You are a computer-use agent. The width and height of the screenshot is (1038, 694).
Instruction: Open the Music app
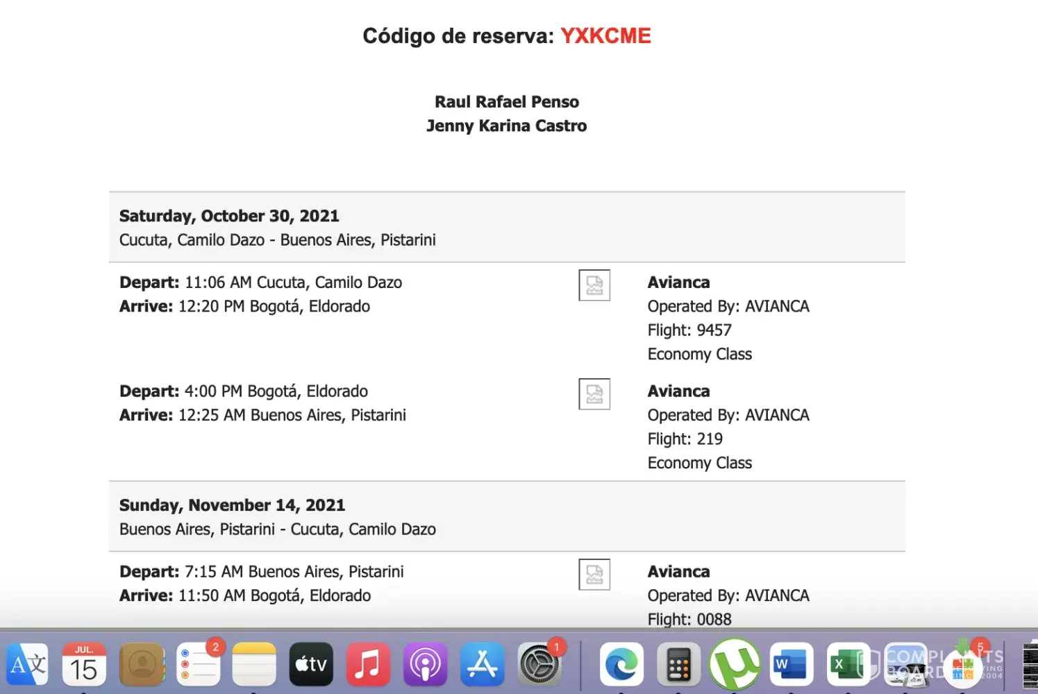(x=368, y=665)
